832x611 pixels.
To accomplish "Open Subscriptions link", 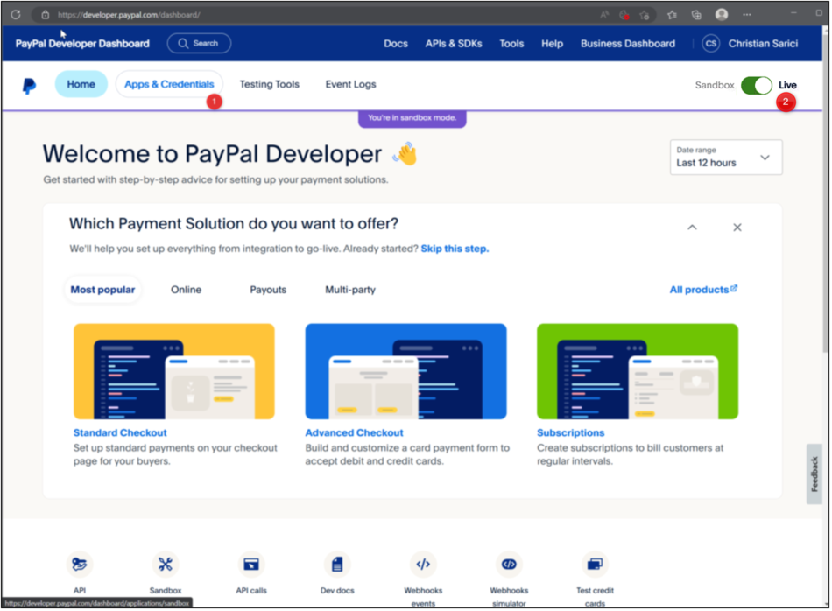I will 571,433.
